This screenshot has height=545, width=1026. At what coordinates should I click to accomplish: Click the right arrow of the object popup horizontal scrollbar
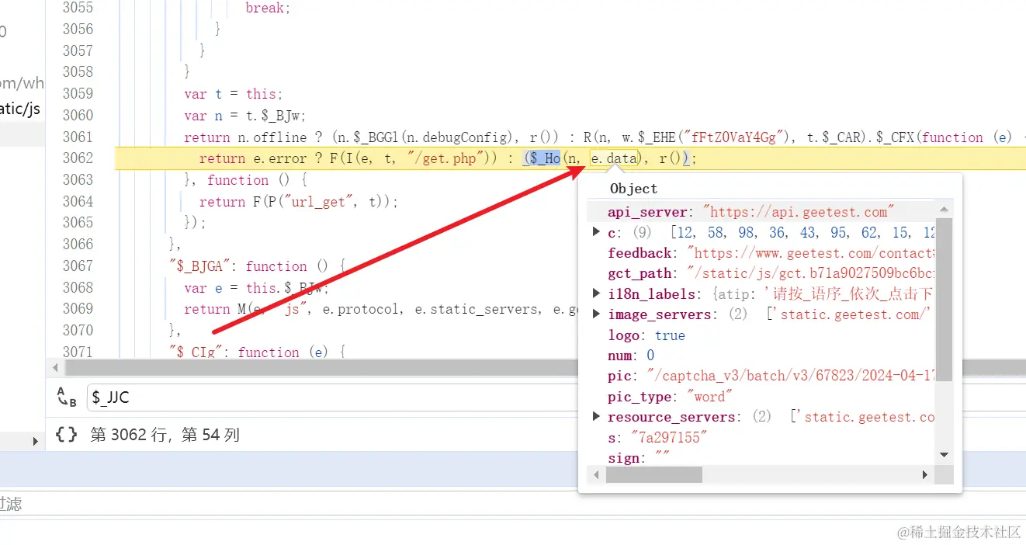(926, 474)
